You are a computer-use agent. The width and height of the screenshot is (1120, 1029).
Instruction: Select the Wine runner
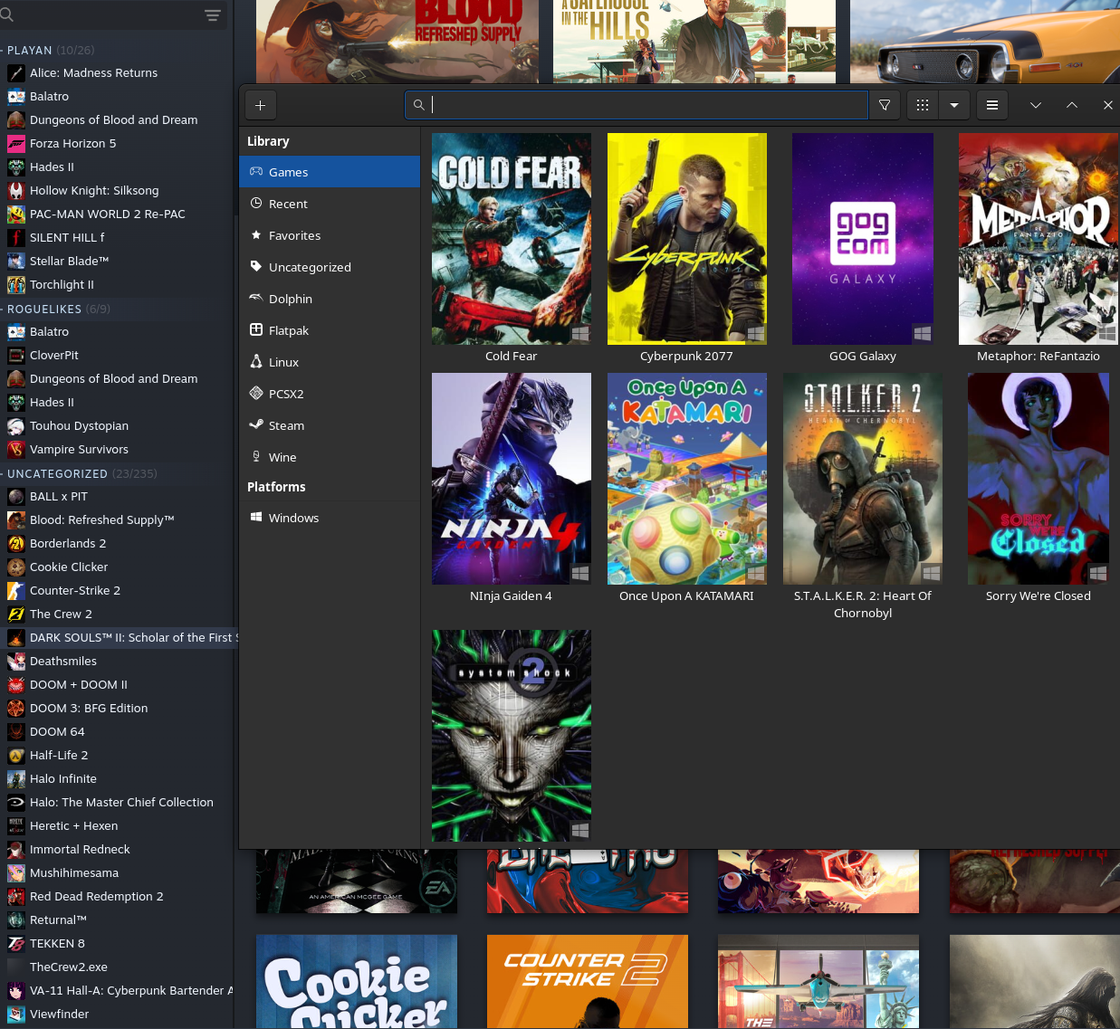tap(330, 457)
